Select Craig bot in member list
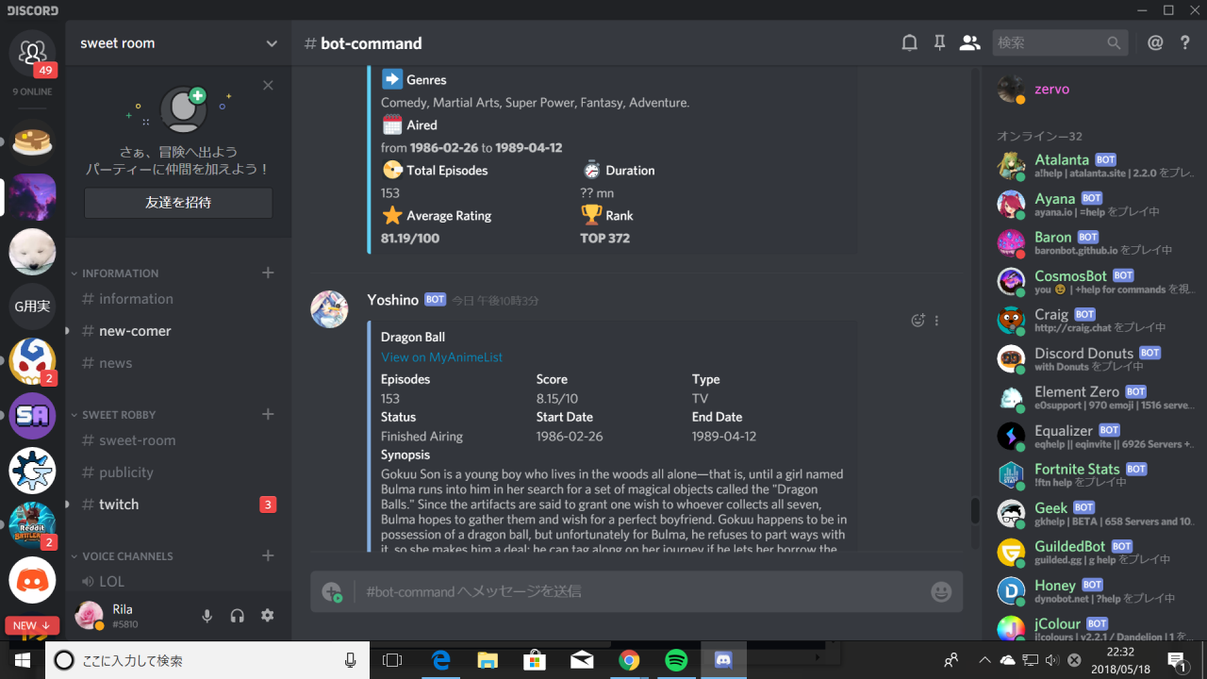 [x=1095, y=321]
